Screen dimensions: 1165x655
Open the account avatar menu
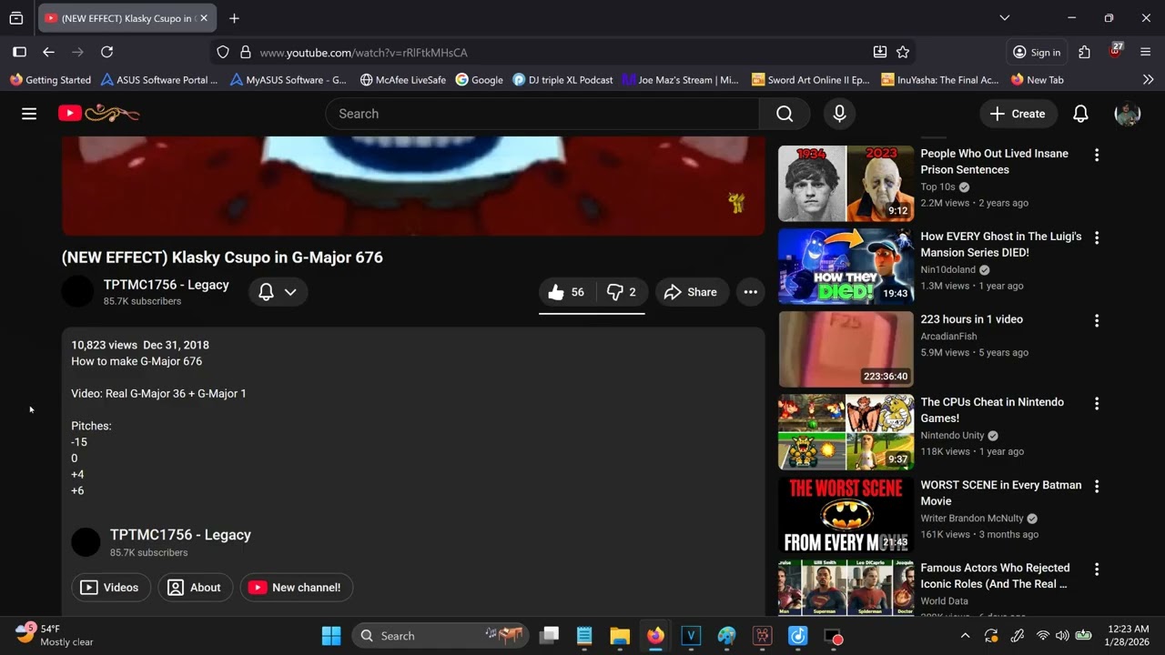pyautogui.click(x=1128, y=114)
